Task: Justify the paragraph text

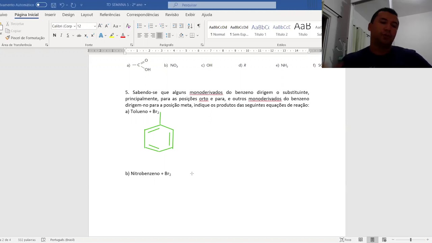Action: [159, 35]
